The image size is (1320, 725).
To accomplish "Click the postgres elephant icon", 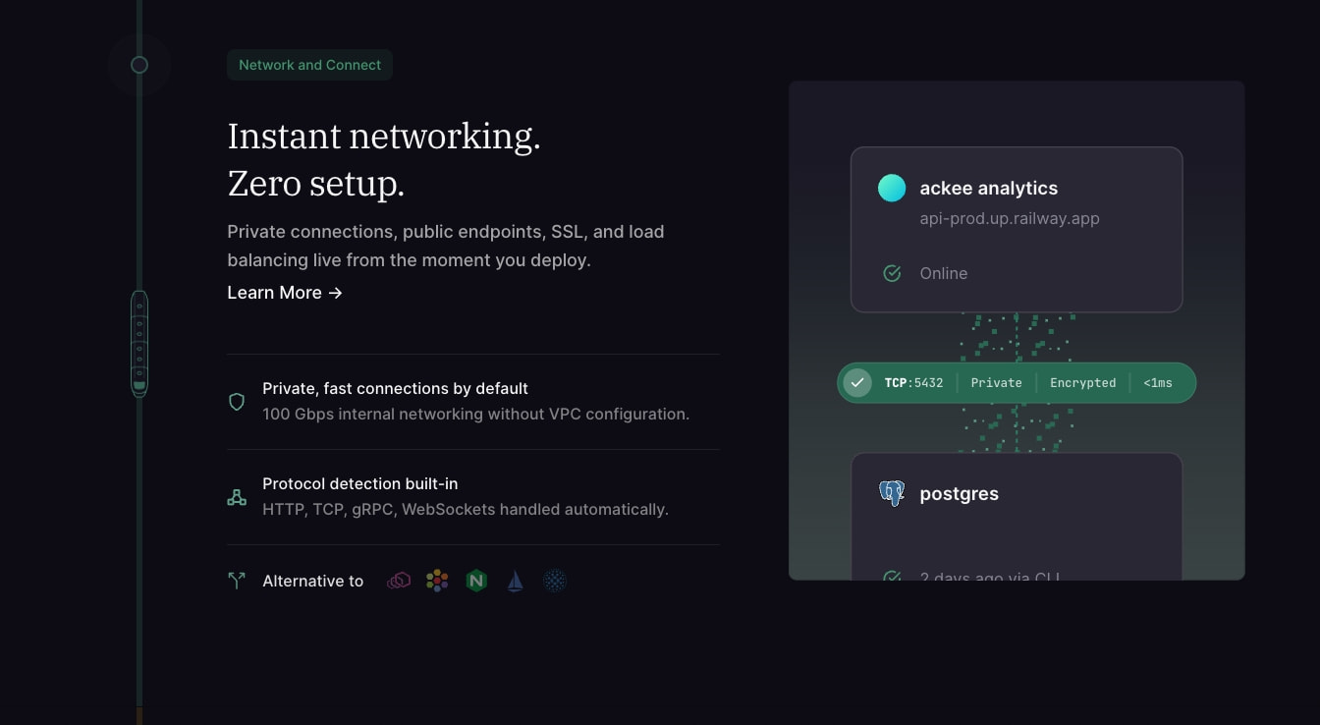I will click(892, 493).
